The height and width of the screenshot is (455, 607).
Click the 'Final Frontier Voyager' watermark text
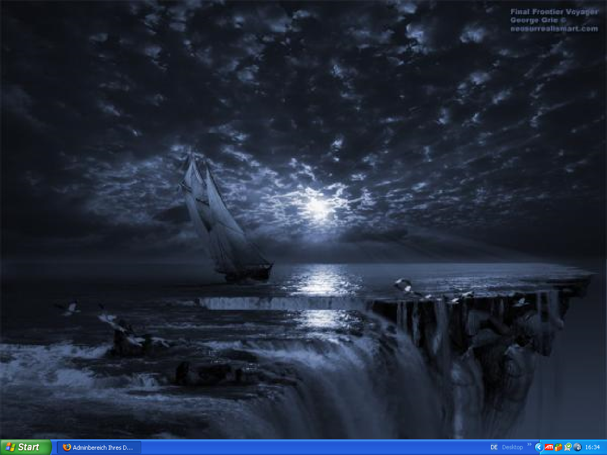point(554,12)
